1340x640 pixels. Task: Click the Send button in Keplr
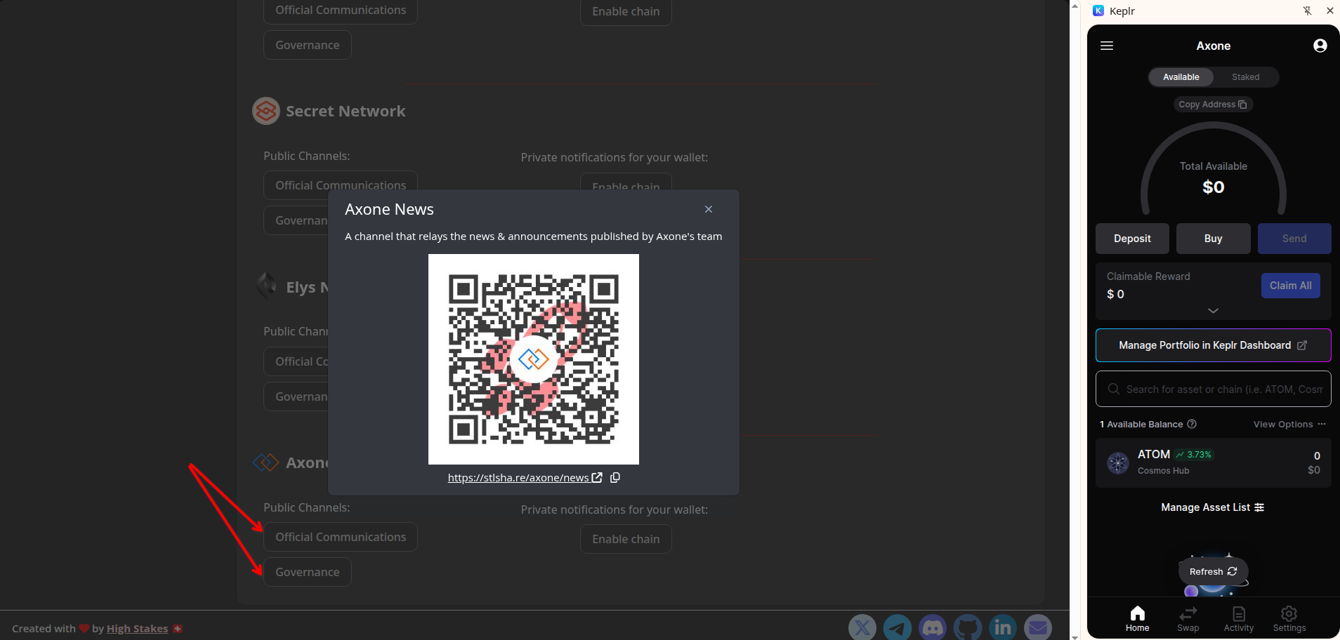tap(1294, 239)
